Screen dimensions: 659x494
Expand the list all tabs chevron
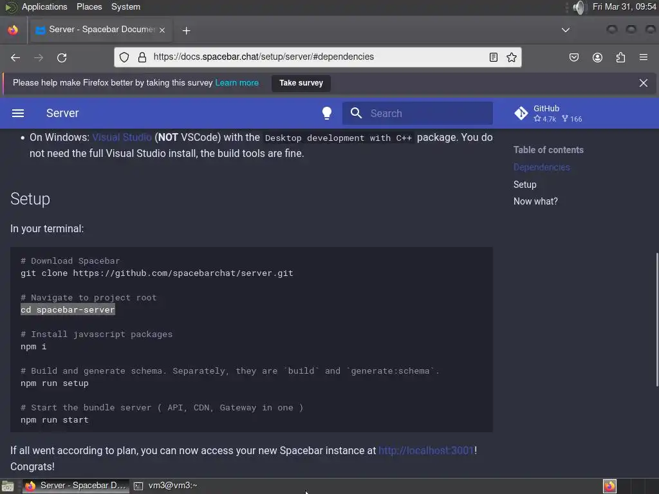point(566,30)
